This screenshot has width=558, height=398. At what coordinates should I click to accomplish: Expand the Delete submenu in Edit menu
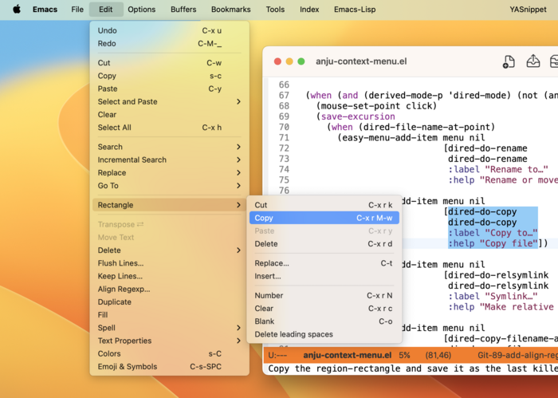(169, 250)
